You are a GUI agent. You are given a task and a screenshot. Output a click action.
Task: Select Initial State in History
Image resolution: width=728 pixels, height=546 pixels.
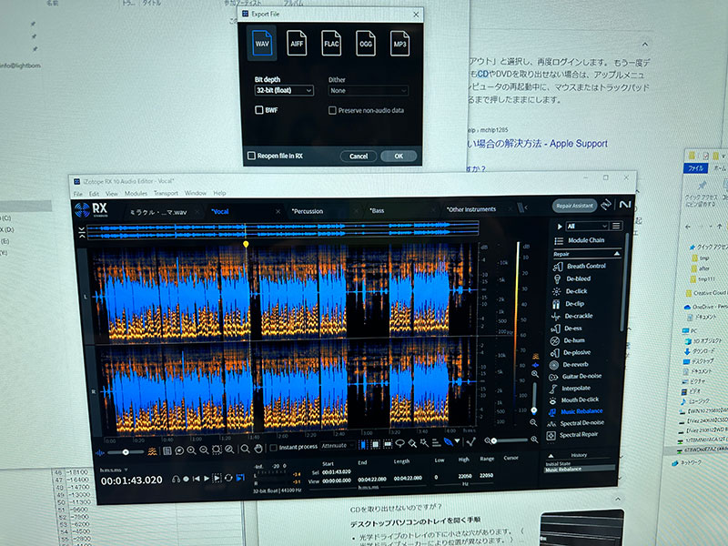tap(558, 464)
